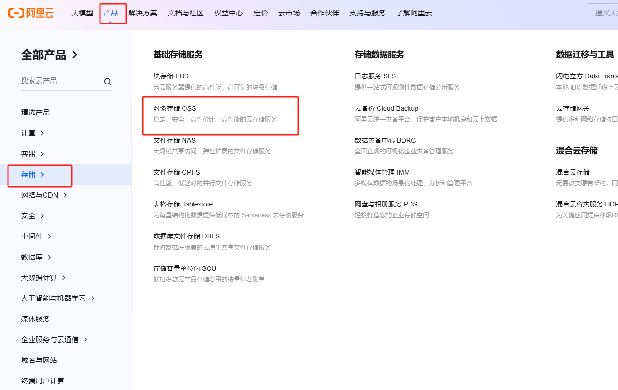Click the Alibaba Cloud logo
This screenshot has width=618, height=390.
(31, 13)
